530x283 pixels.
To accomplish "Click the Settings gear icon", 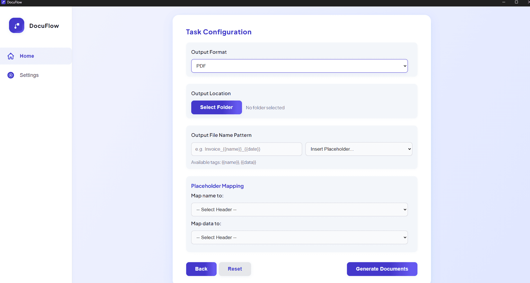I will [x=11, y=75].
